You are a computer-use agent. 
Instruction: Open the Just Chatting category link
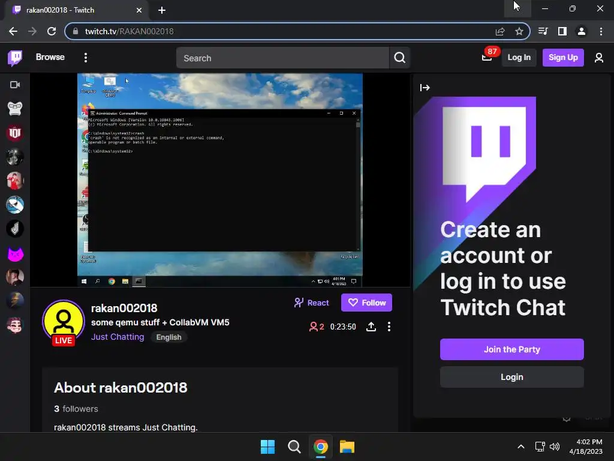tap(118, 337)
